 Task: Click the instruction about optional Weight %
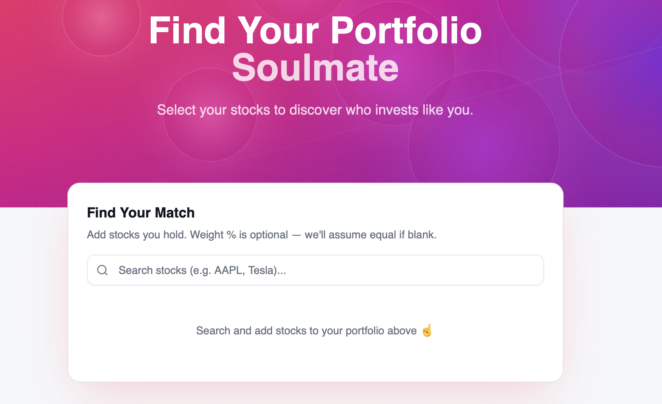pyautogui.click(x=262, y=235)
